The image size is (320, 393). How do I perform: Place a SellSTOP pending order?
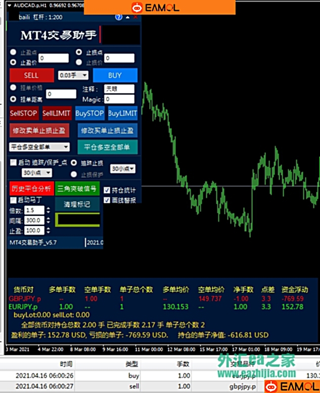coord(24,113)
